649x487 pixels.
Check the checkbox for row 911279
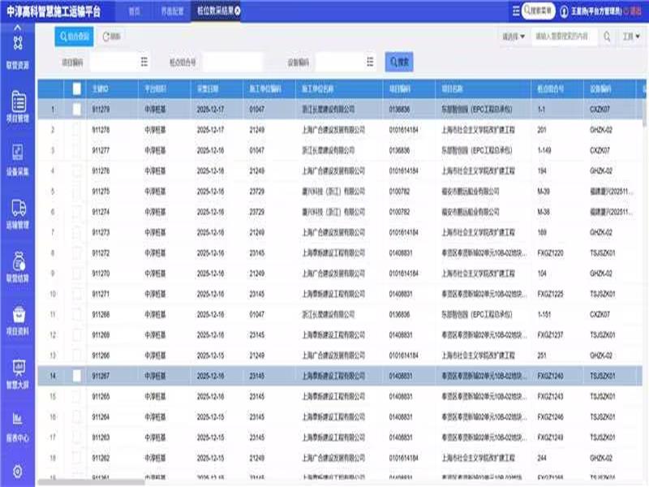(x=77, y=109)
